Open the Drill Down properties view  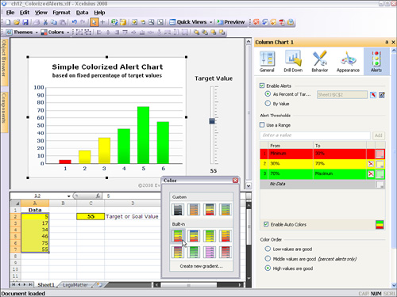coord(293,61)
